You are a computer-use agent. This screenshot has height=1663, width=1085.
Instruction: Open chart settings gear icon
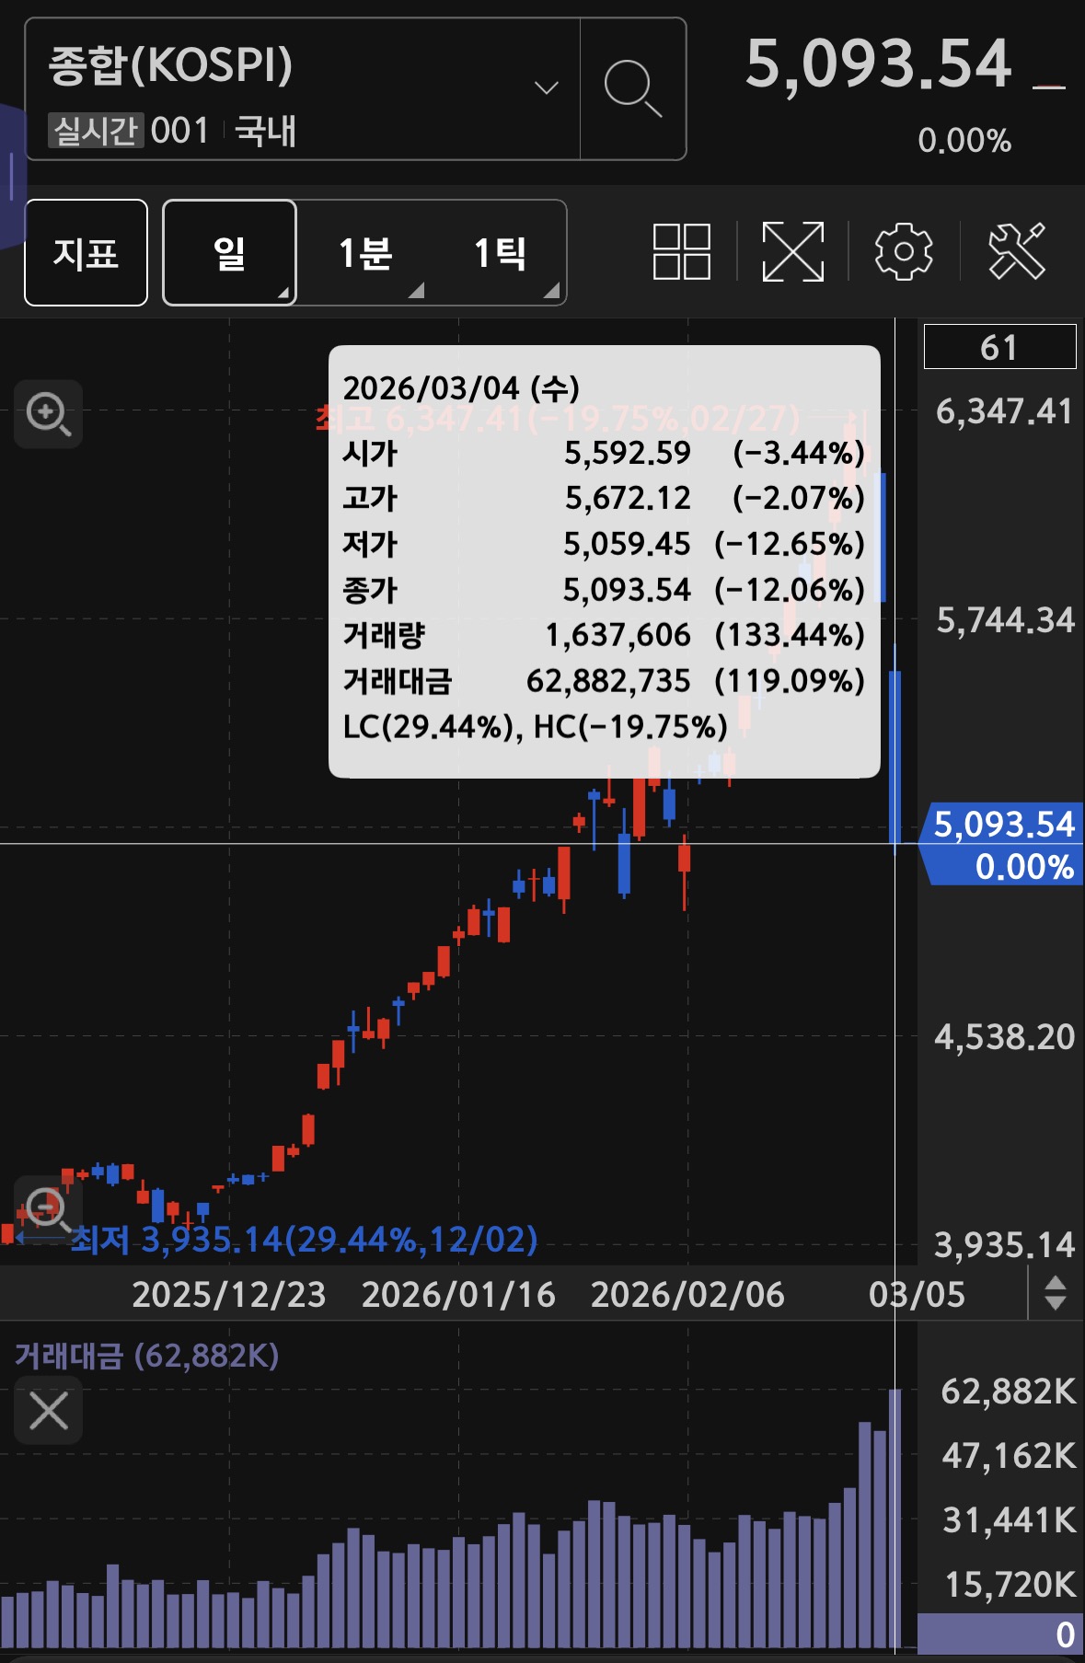tap(904, 251)
